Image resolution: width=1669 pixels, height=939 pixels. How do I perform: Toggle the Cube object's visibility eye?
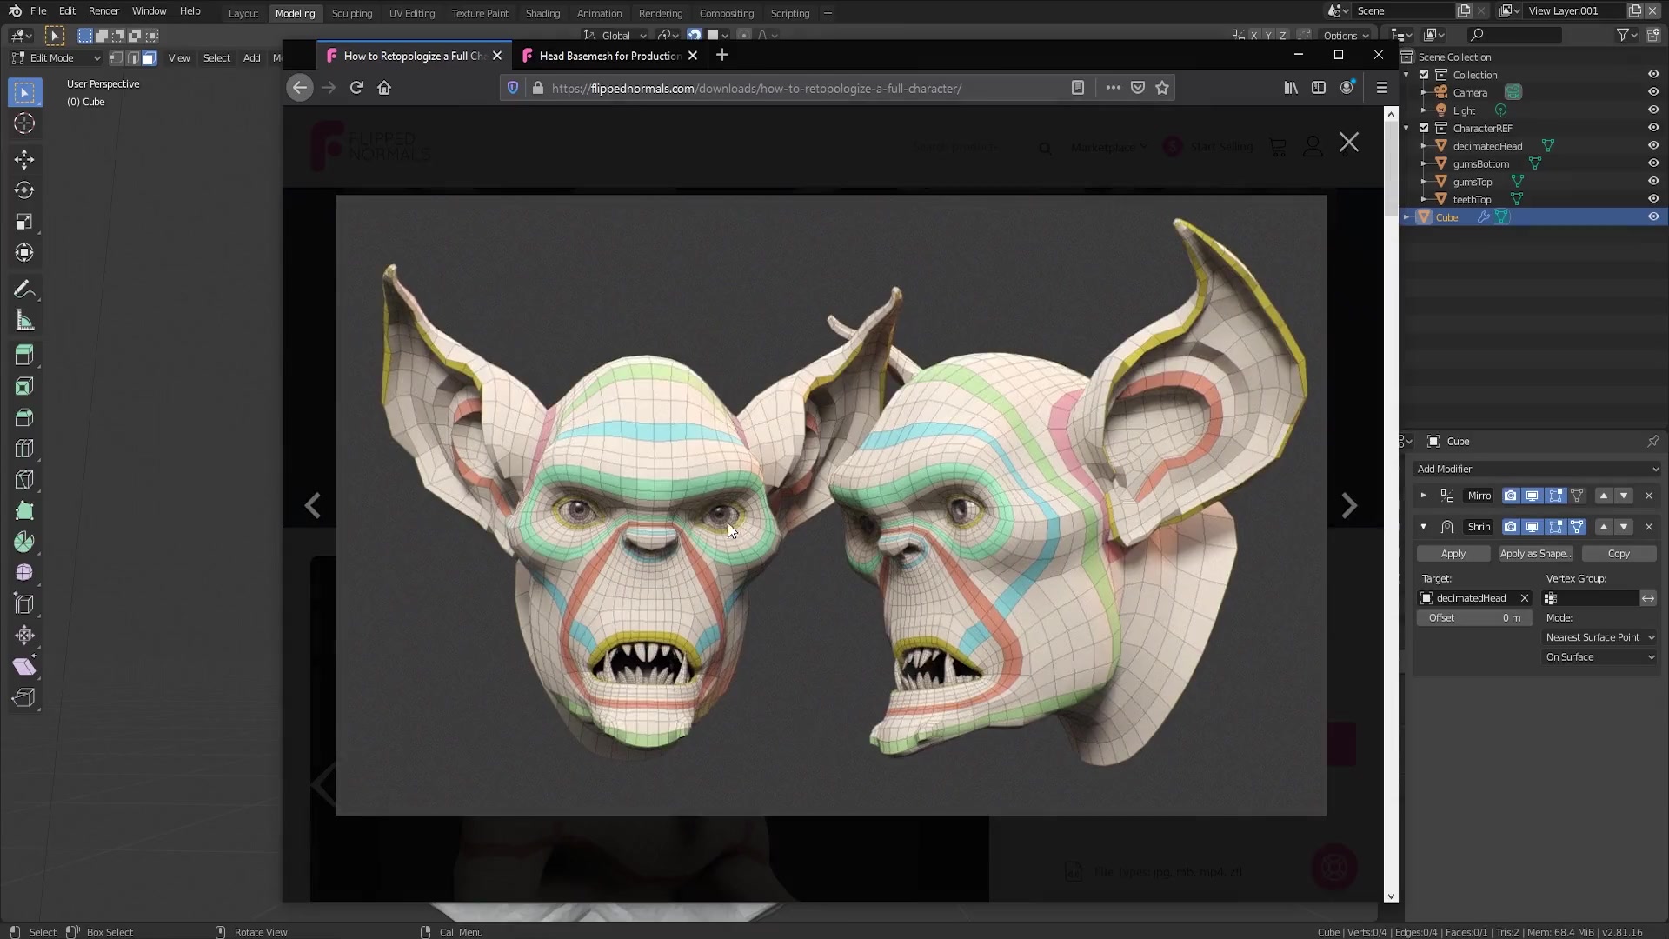coord(1653,217)
